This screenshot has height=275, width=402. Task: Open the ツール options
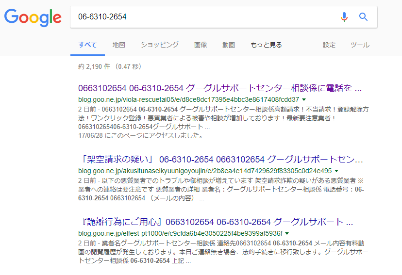pos(360,45)
